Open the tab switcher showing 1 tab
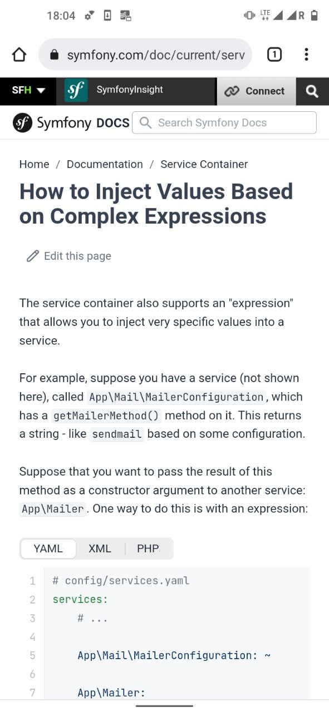 (x=274, y=55)
